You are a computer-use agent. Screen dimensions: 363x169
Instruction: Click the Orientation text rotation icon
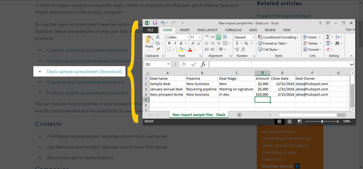[x=221, y=49]
